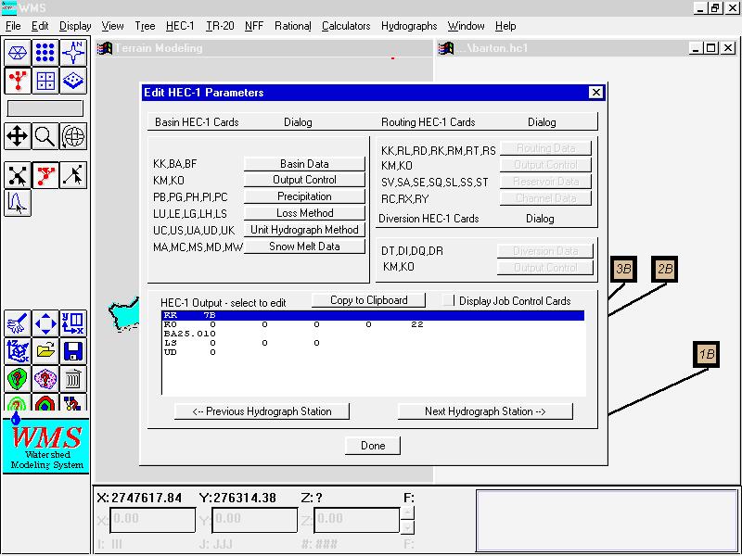Click Next Hydrograph Station button
Viewport: 742px width, 556px height.
click(x=485, y=411)
